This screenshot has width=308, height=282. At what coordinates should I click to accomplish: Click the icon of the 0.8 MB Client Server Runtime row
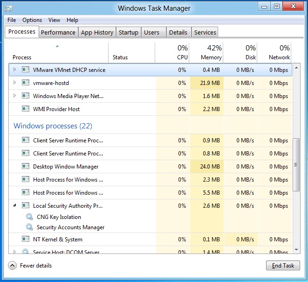point(26,153)
